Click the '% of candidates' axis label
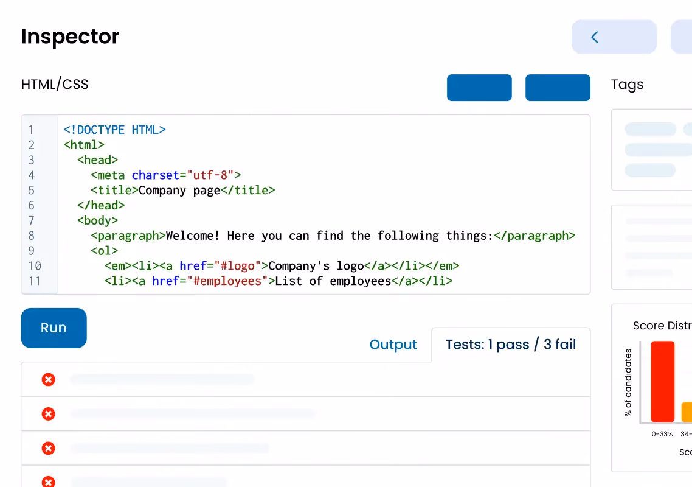Screen dimensions: 692x487 click(x=628, y=383)
